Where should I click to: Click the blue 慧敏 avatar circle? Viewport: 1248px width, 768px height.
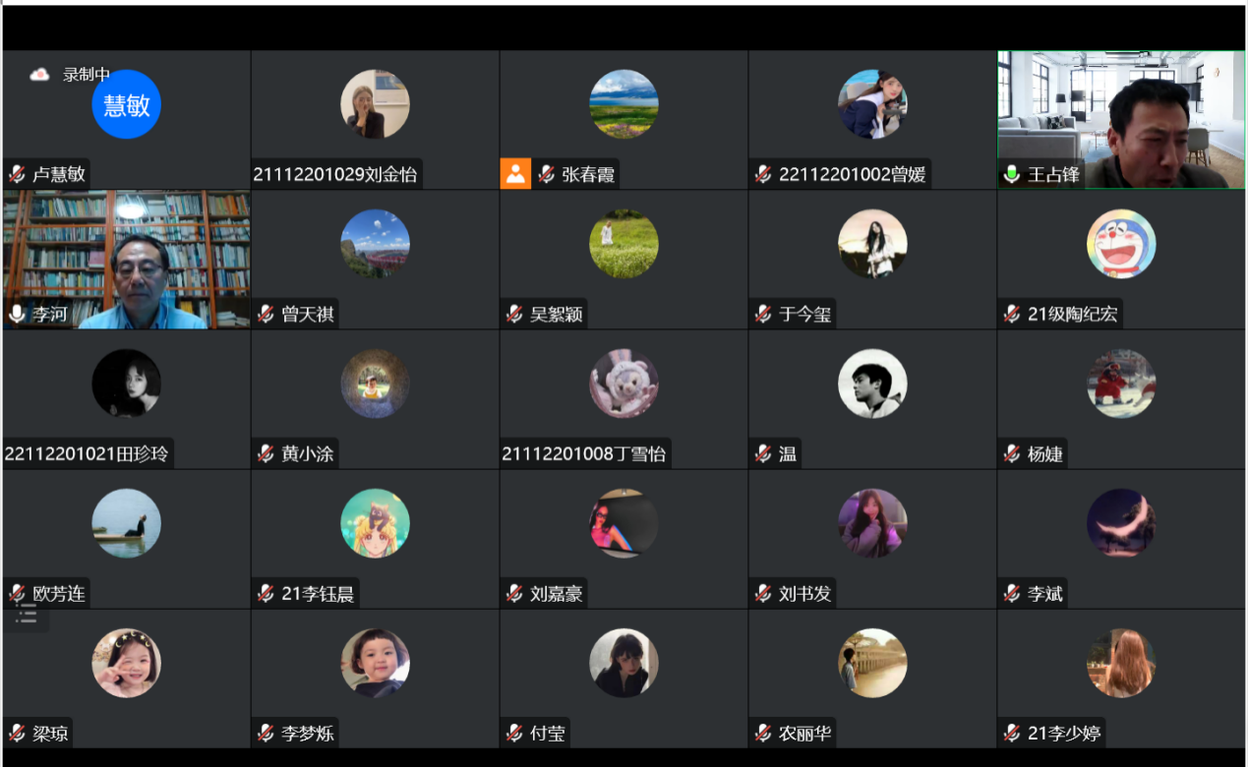[x=126, y=104]
